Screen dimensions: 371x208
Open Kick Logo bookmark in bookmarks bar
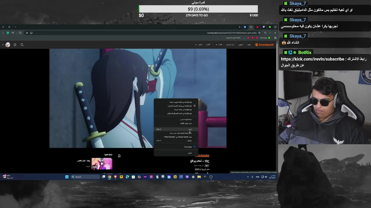(x=265, y=38)
